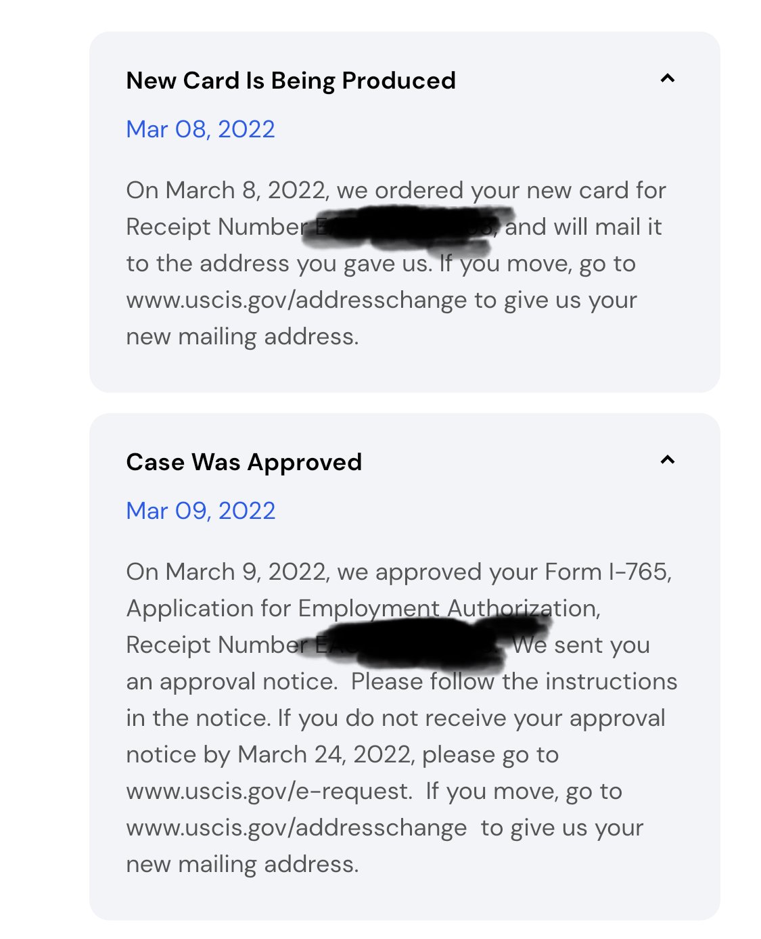Click the 'On March 9, 2022' sentence start
This screenshot has height=939, width=761.
pos(227,572)
